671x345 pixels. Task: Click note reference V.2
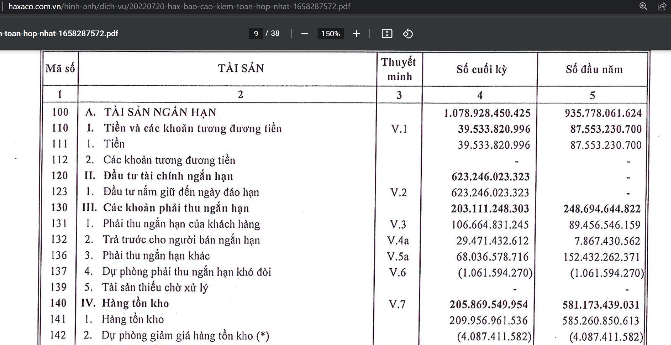click(398, 192)
